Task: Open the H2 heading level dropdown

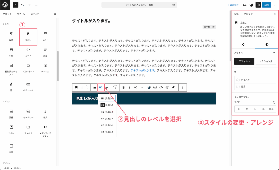Action: (x=101, y=87)
